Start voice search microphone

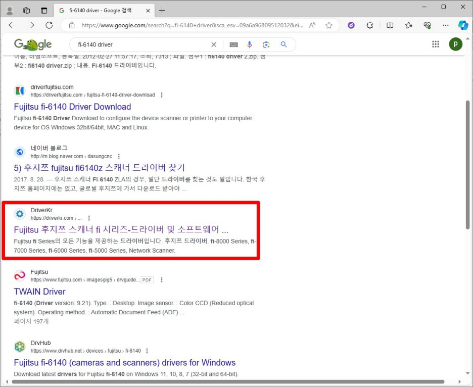[250, 44]
